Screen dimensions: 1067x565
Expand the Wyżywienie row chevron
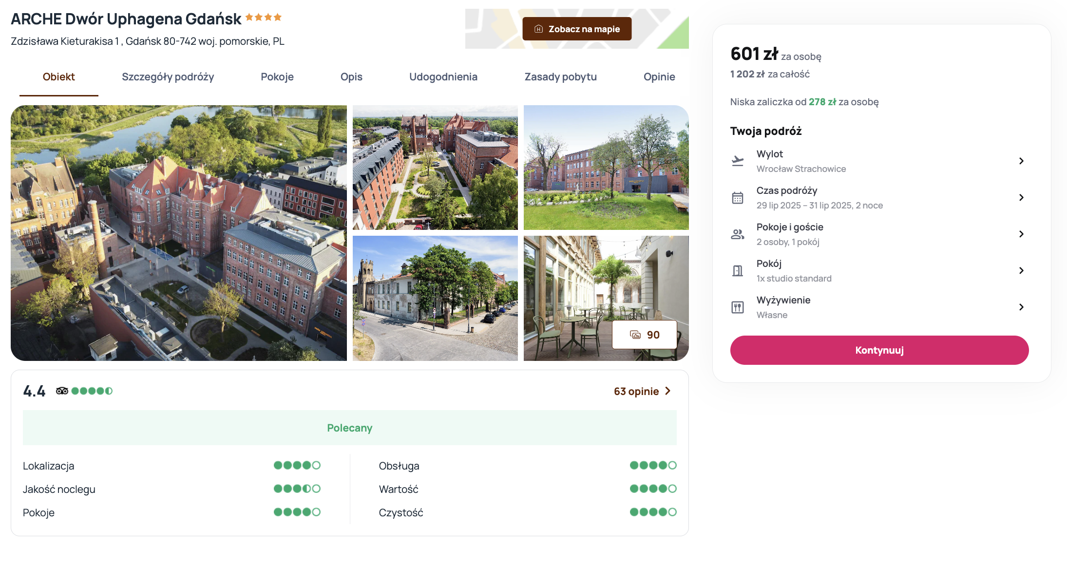[x=1021, y=307]
